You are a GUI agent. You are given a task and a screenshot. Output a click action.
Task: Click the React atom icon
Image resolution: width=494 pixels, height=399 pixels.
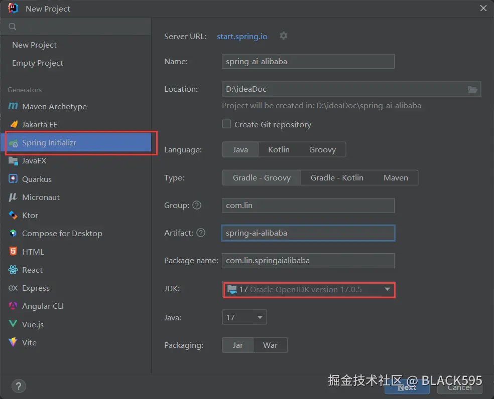(x=13, y=270)
